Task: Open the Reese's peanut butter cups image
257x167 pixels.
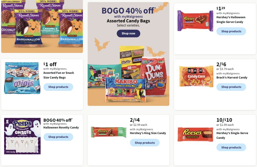Action: pyautogui.click(x=195, y=134)
